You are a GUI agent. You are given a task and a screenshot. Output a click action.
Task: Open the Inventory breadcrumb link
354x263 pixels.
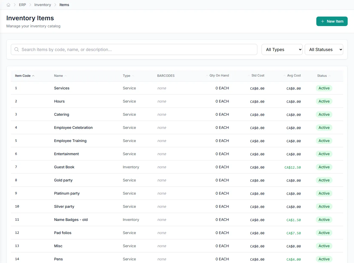(x=43, y=5)
